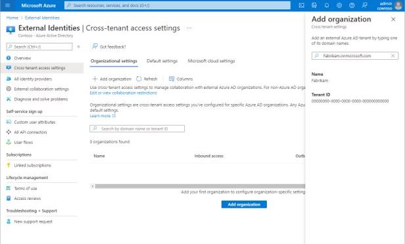Open Terms of use
The width and height of the screenshot is (405, 244).
point(25,188)
